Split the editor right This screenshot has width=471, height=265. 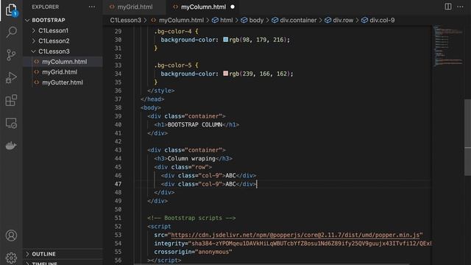(448, 7)
